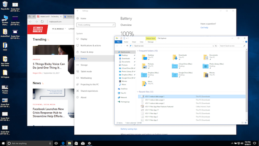
Task: Click the Get help link
Action: [204, 27]
